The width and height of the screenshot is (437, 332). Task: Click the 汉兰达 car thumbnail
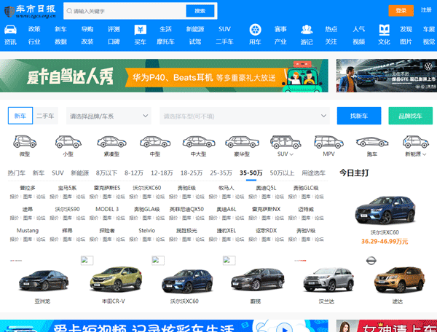[x=328, y=280]
